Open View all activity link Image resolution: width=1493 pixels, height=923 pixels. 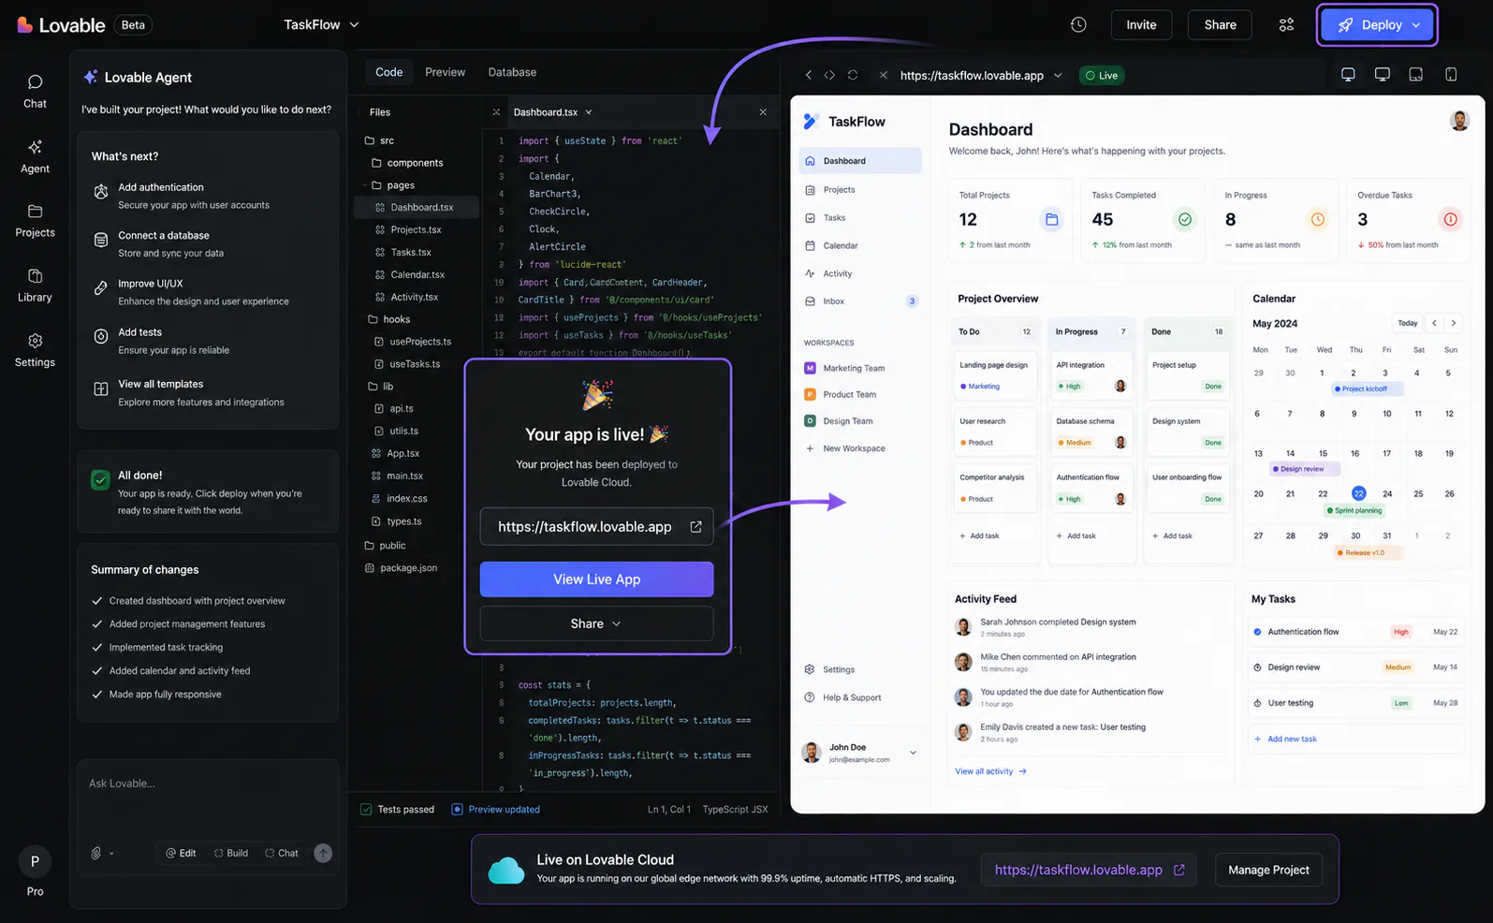[990, 771]
